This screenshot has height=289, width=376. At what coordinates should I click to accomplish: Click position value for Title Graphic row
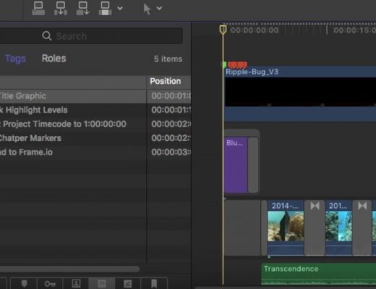pos(171,96)
